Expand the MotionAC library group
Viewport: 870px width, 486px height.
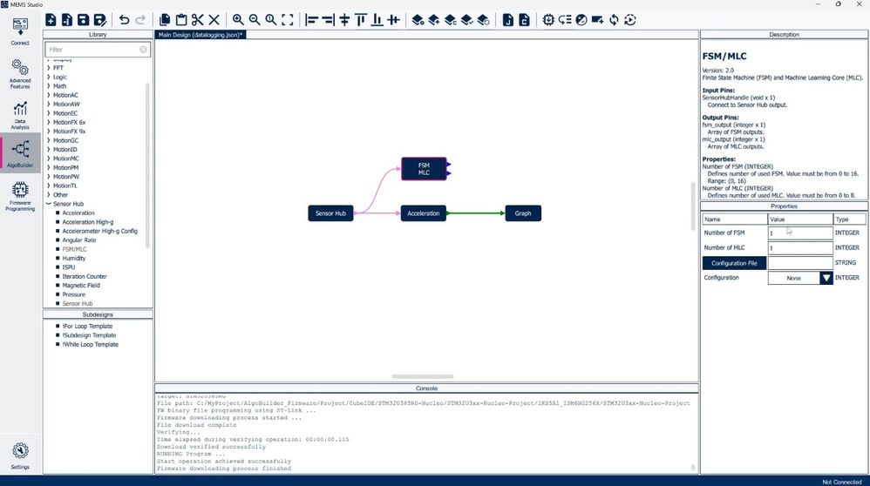coord(49,95)
